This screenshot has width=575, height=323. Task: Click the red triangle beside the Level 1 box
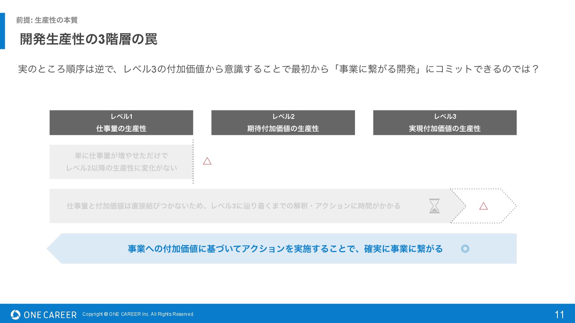pos(207,161)
